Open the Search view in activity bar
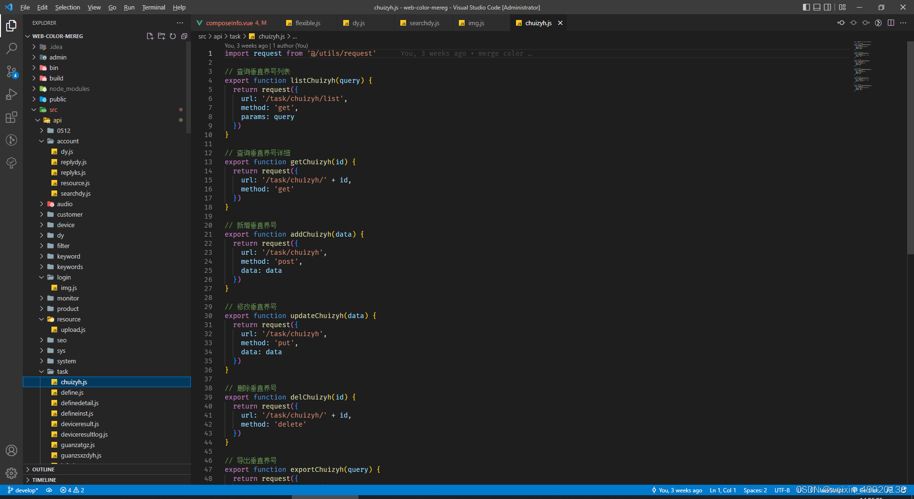914x499 pixels. click(11, 48)
